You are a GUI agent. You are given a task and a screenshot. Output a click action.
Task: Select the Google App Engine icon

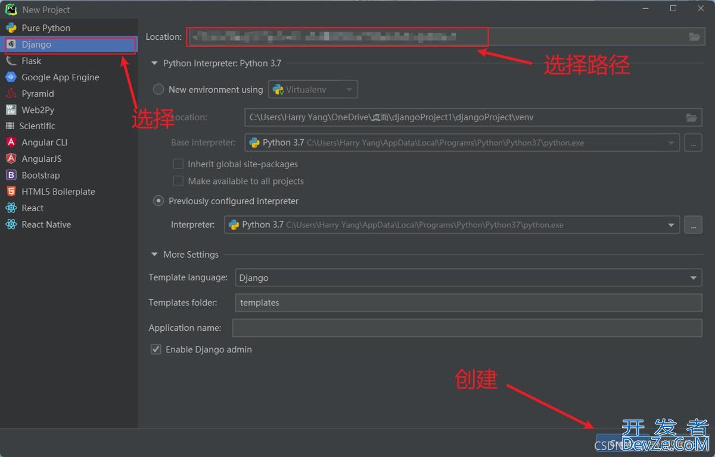[x=11, y=77]
